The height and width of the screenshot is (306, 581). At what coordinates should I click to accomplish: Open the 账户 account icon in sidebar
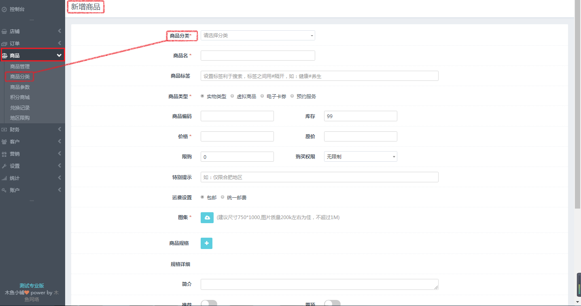(x=5, y=190)
